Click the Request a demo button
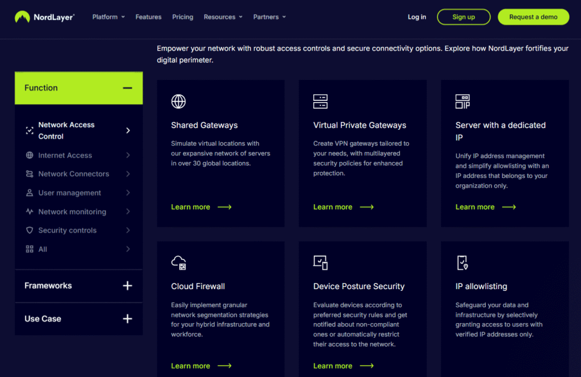 coord(533,16)
